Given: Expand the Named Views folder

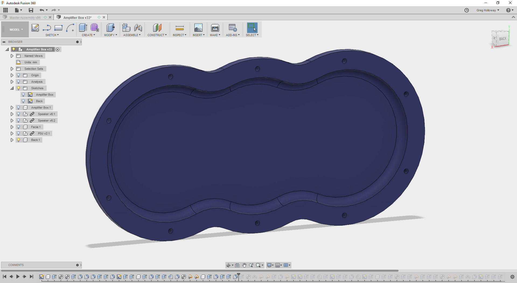Looking at the screenshot, I should [12, 56].
